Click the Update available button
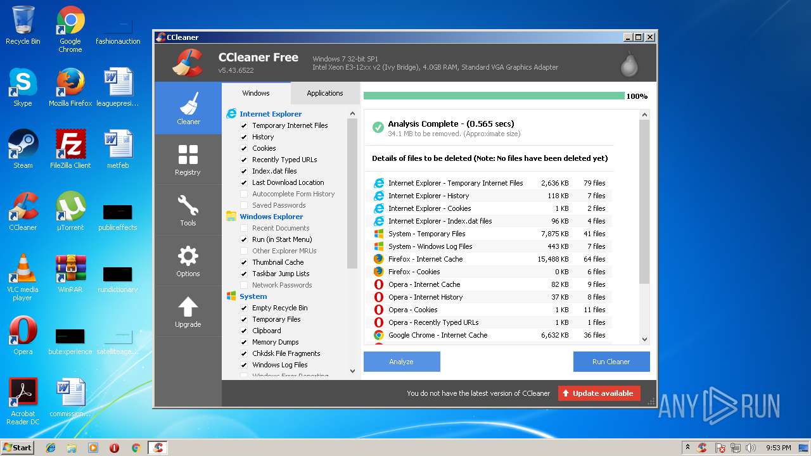 tap(599, 393)
